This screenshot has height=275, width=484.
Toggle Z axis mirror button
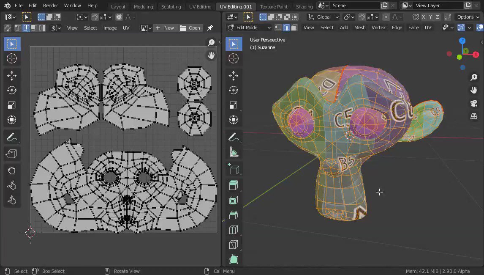[438, 17]
